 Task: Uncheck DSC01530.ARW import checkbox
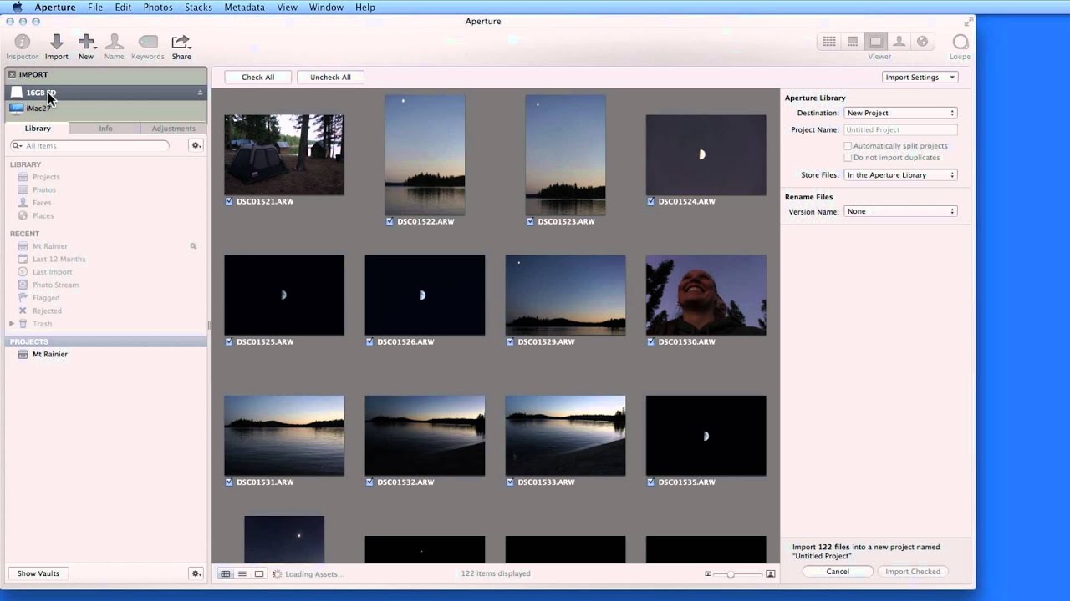click(650, 341)
